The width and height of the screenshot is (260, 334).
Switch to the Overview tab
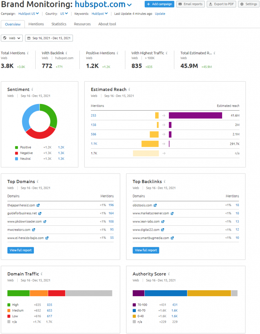coord(13,24)
